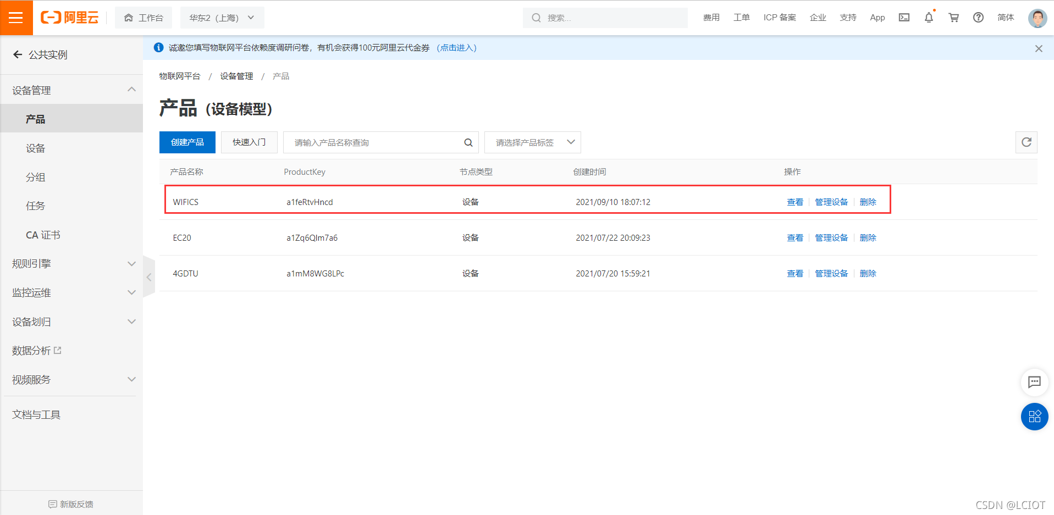Expand the 规则引擎 section

[71, 264]
